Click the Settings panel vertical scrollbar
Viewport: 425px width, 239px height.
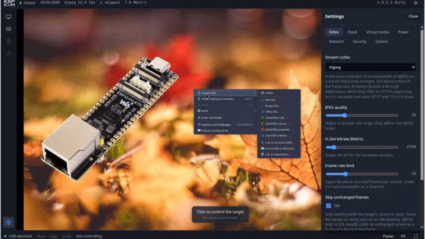(422, 104)
